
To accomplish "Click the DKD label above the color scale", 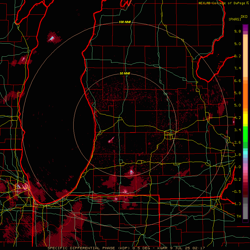I will point(244,17).
